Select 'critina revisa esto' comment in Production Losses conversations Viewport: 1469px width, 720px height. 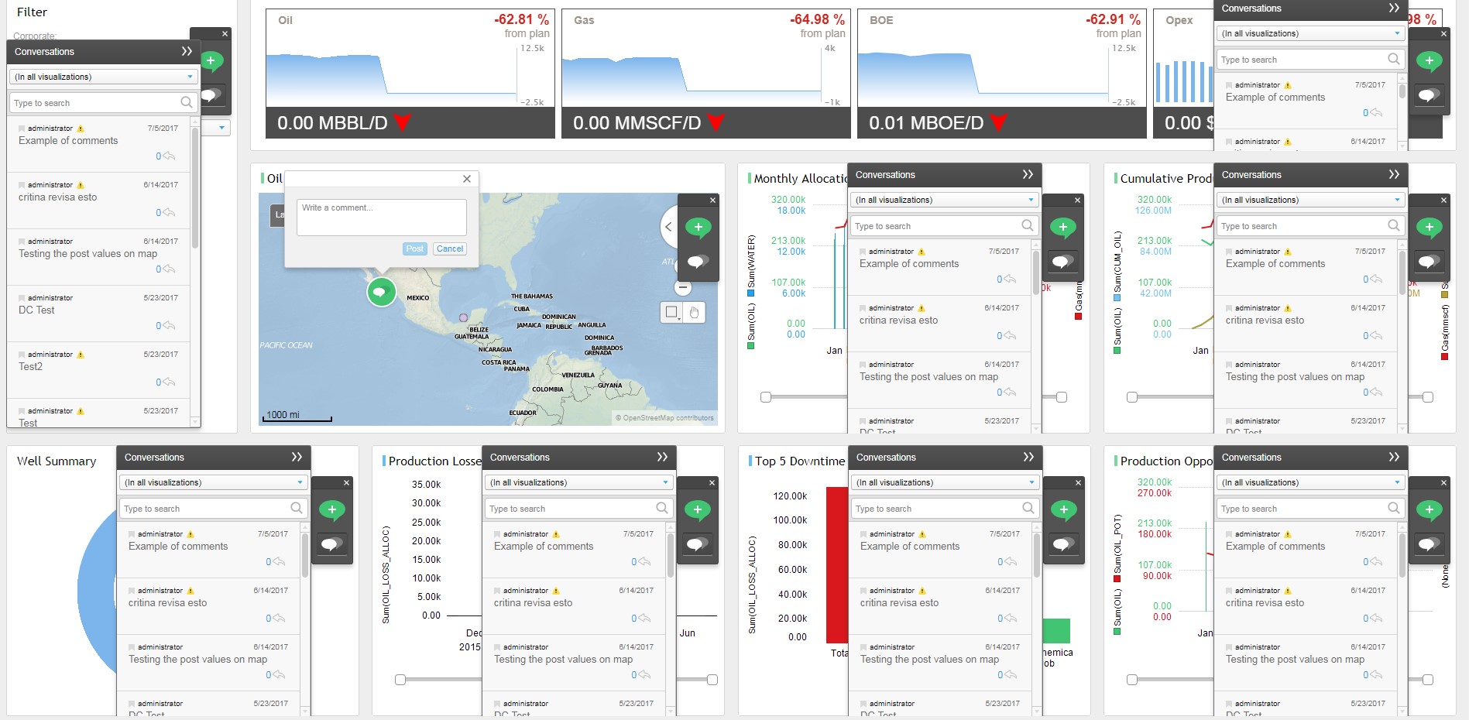533,603
